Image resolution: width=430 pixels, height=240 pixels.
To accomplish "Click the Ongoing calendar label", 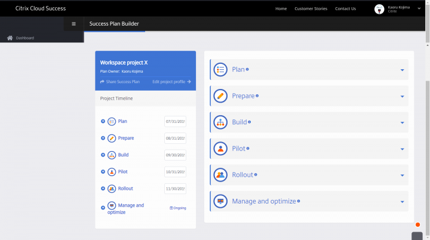I will pos(178,208).
